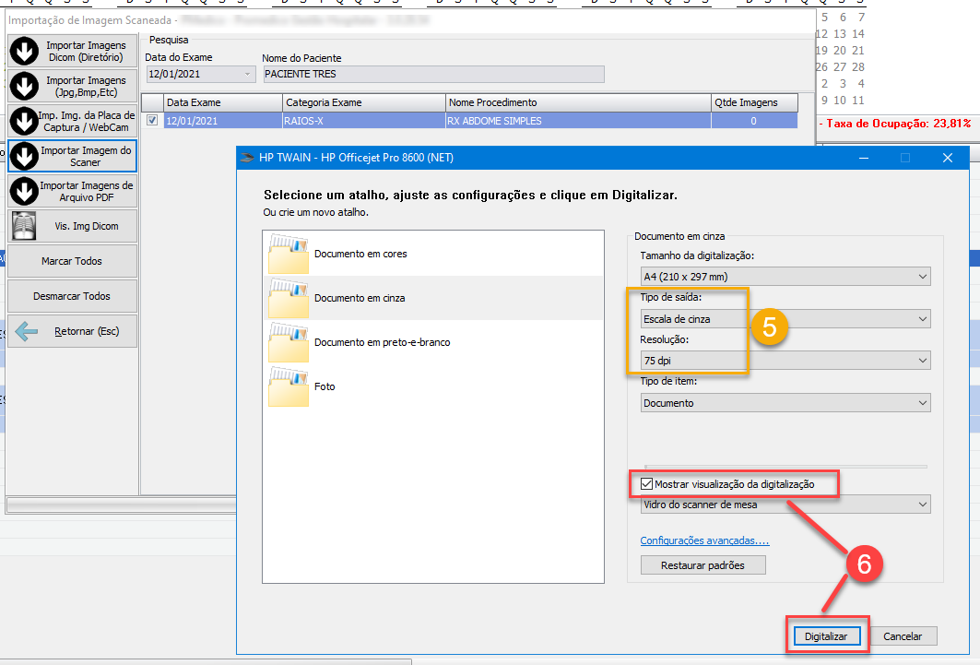Image resolution: width=980 pixels, height=665 pixels.
Task: Click the Imp. Img. da Placa de Captura icon
Action: 24,122
